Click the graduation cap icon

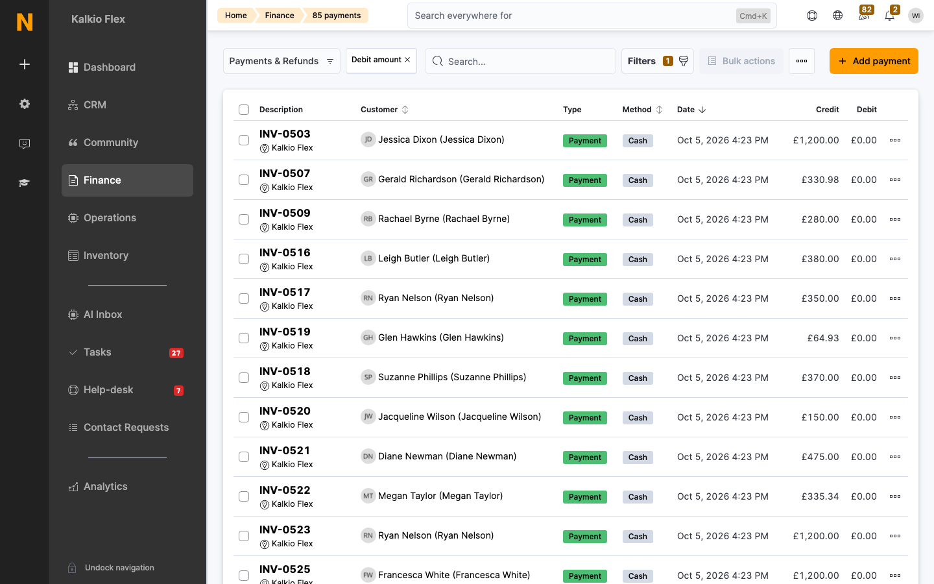pyautogui.click(x=25, y=183)
